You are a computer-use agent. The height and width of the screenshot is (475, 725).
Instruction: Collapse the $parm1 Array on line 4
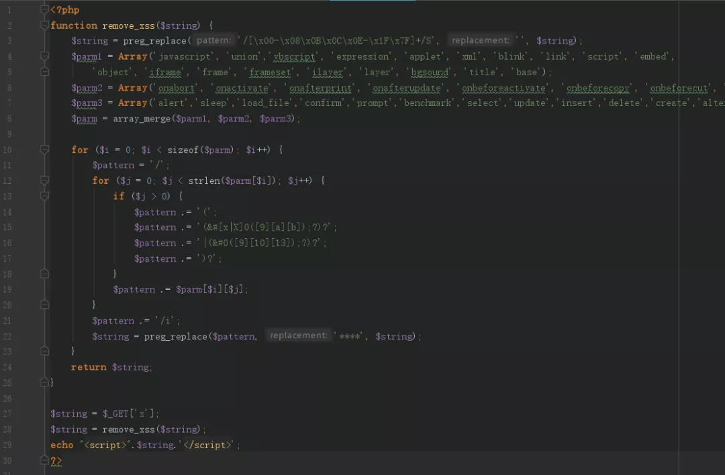point(44,56)
